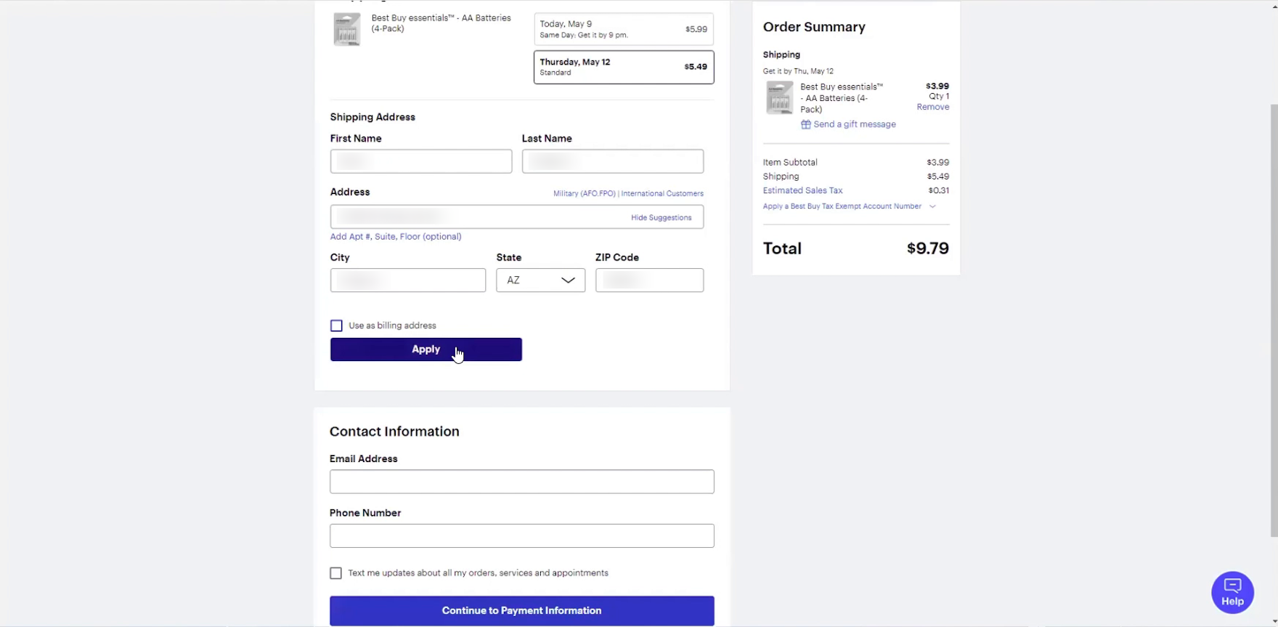1278x627 pixels.
Task: Open the Help chat icon
Action: tap(1232, 592)
